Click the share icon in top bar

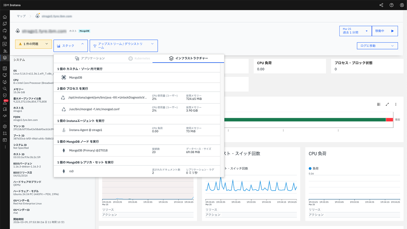(x=381, y=5)
